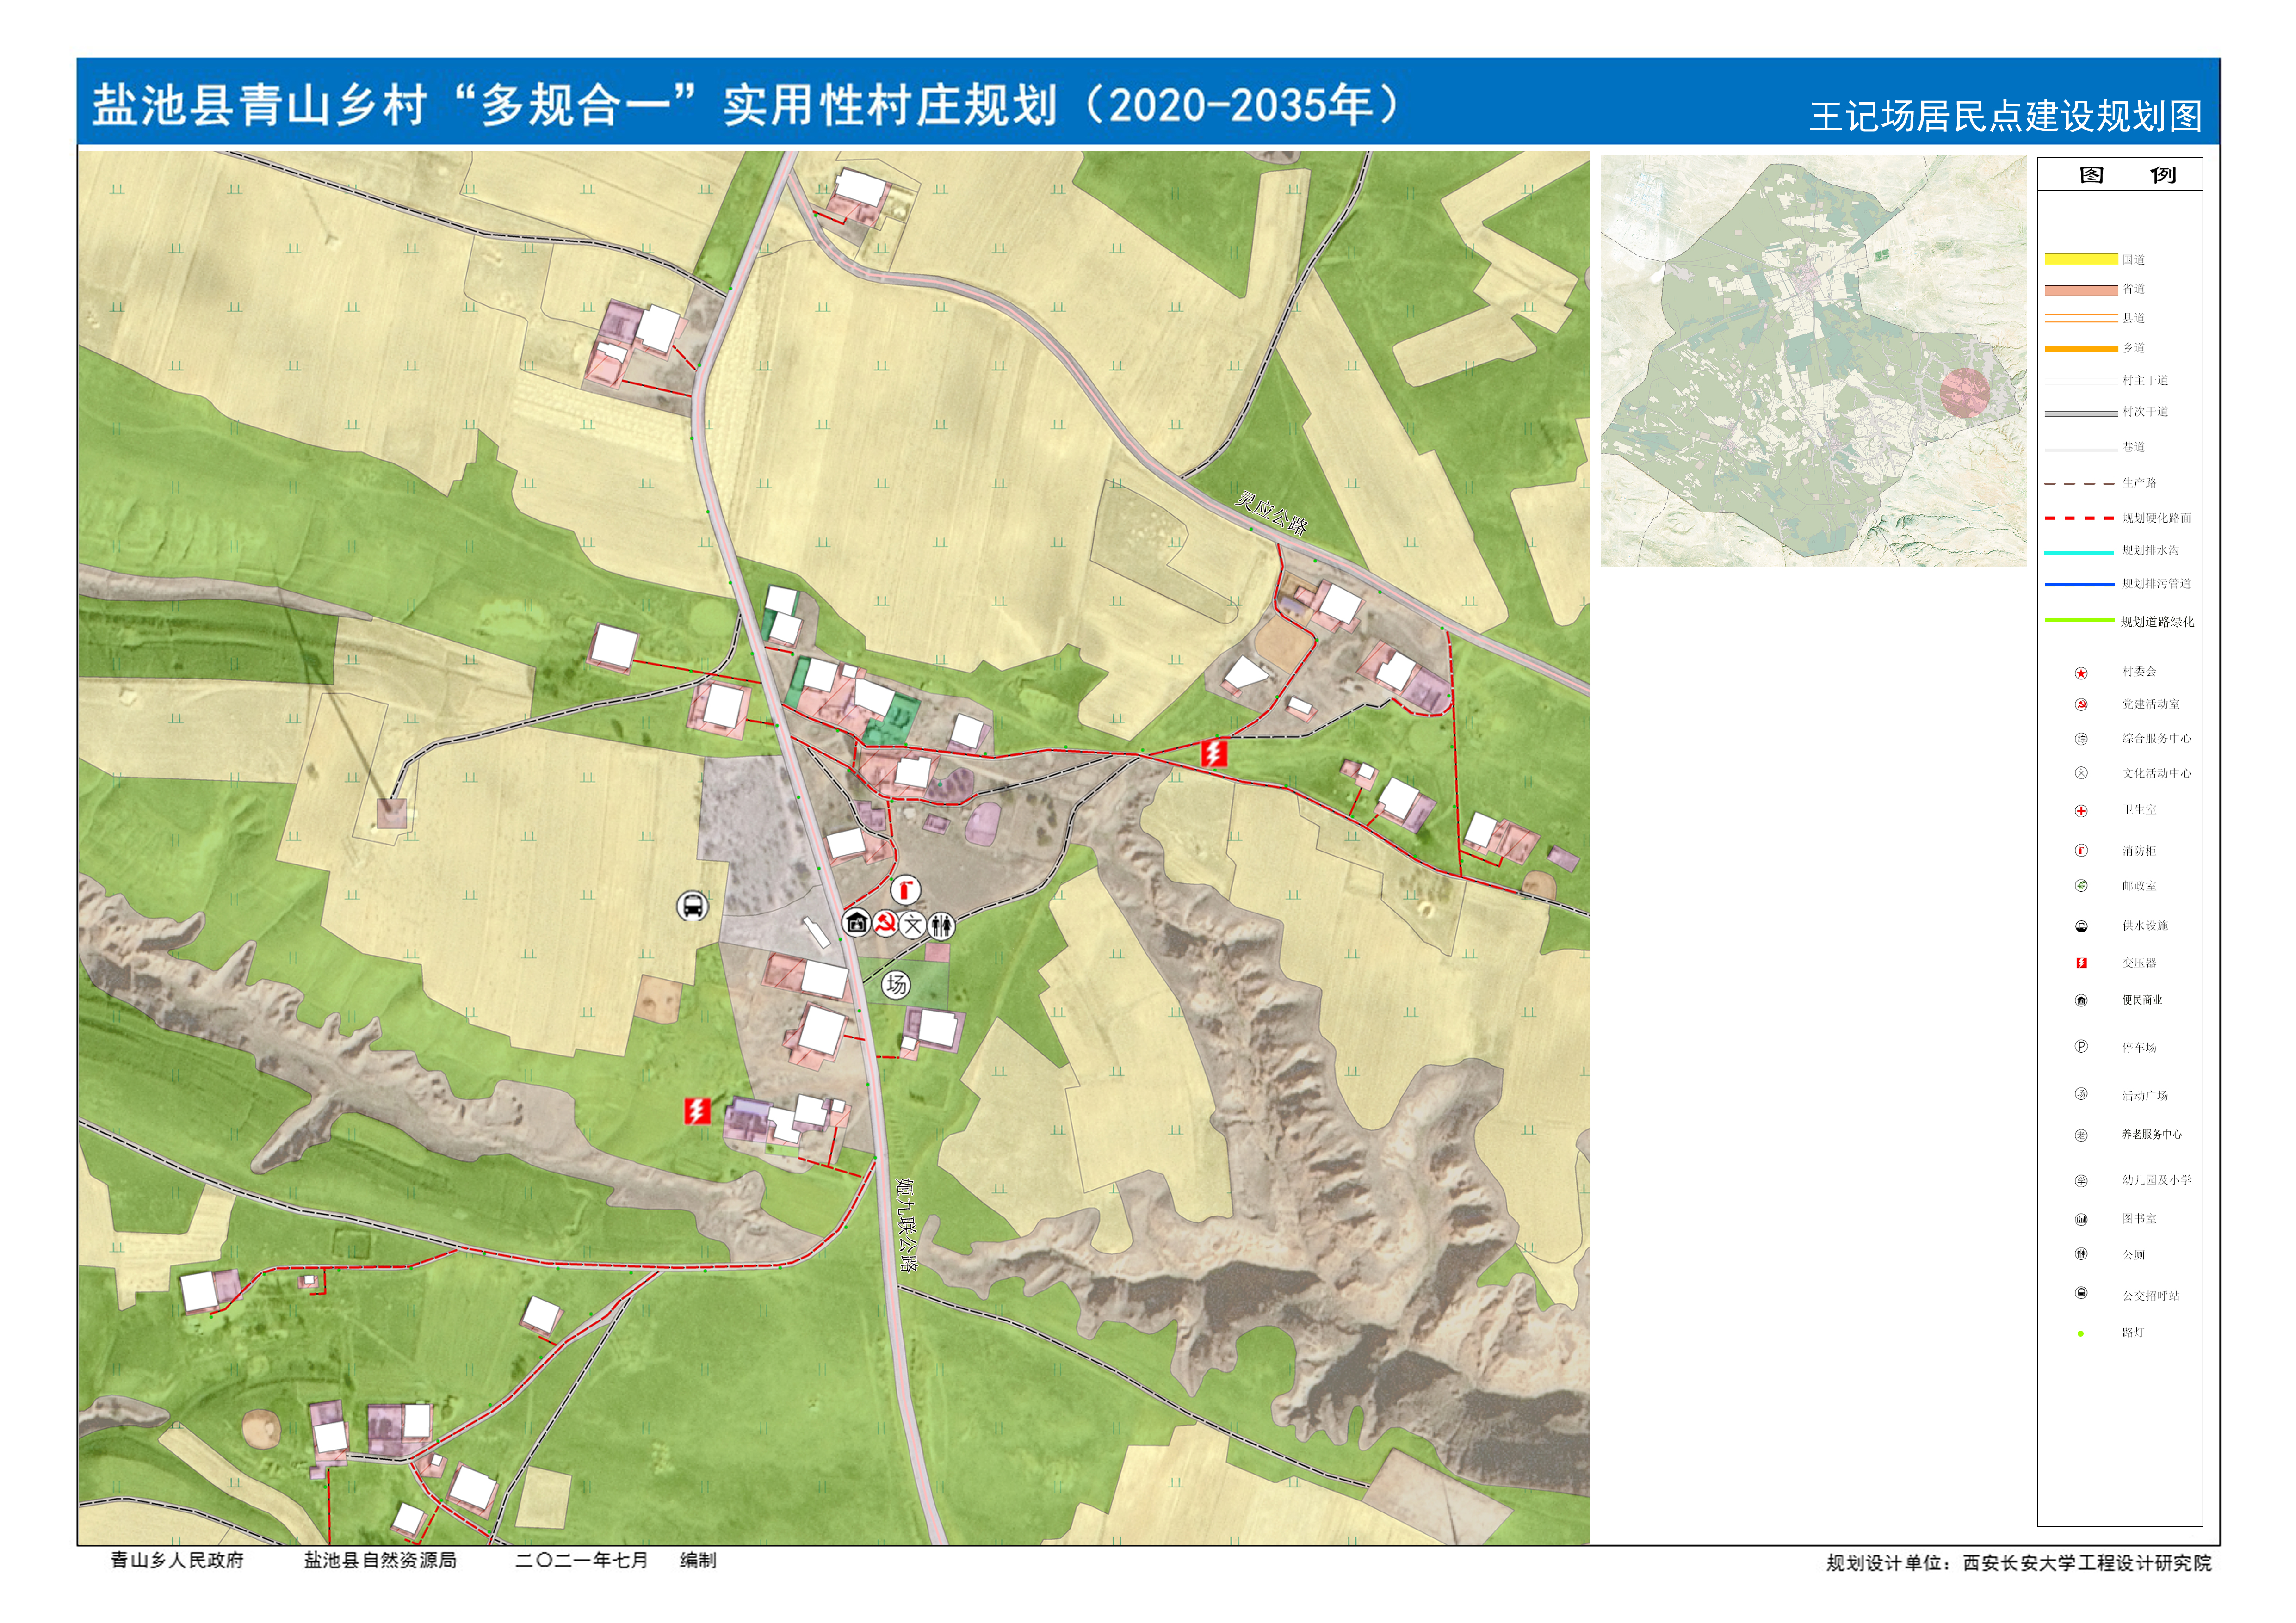Click the public toilet icon on the map

[941, 925]
